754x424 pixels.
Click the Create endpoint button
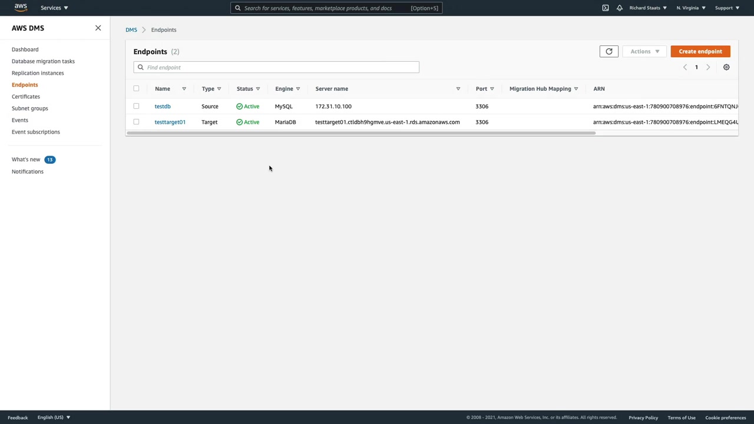[x=700, y=51]
